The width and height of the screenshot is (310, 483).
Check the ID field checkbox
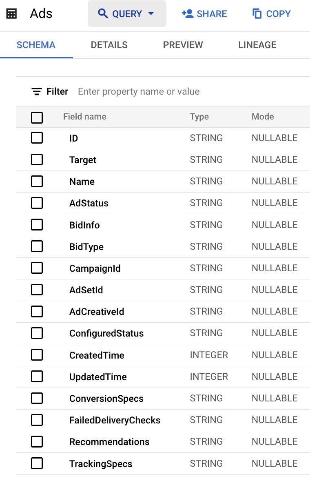pyautogui.click(x=37, y=138)
